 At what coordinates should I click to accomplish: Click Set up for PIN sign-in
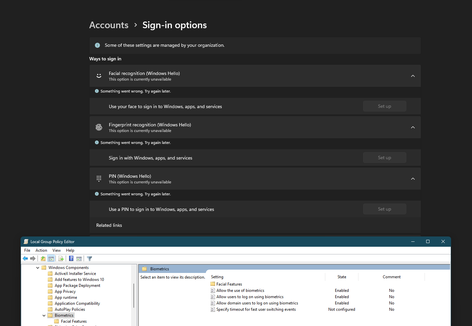pyautogui.click(x=384, y=209)
